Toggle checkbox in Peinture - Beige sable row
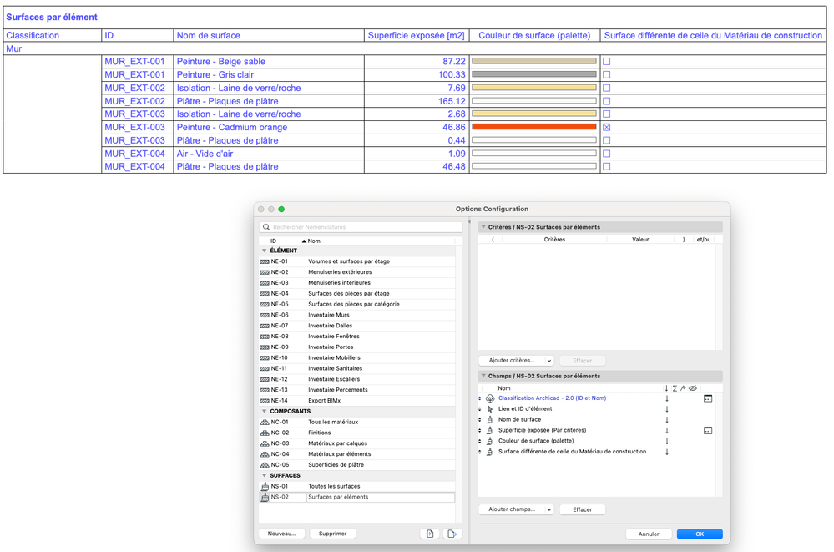Screen dimensions: 834x552 click(606, 61)
